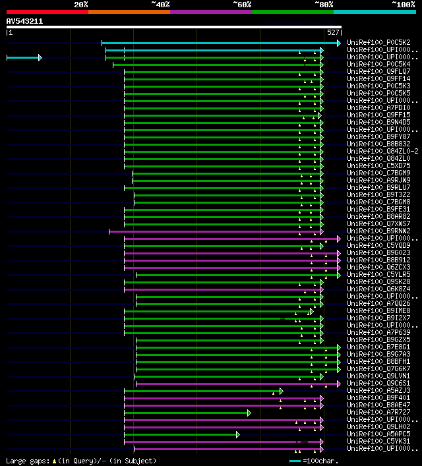Select the UniRef100_B7E8G1 label

(x=378, y=347)
